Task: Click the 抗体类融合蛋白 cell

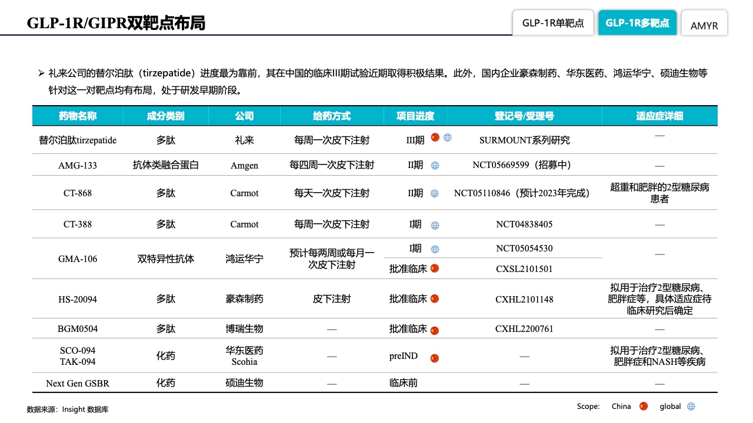Action: point(166,166)
